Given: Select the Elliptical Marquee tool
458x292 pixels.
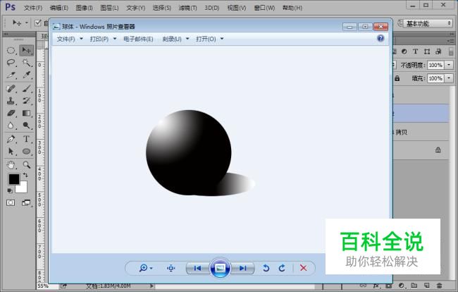Looking at the screenshot, I should [x=11, y=51].
